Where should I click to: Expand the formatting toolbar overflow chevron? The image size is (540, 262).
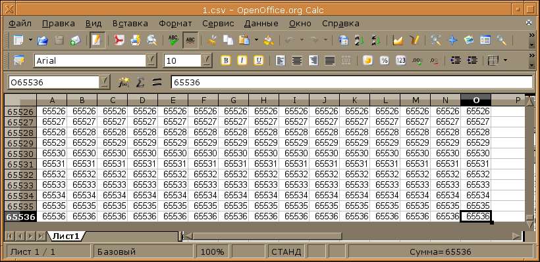[531, 56]
